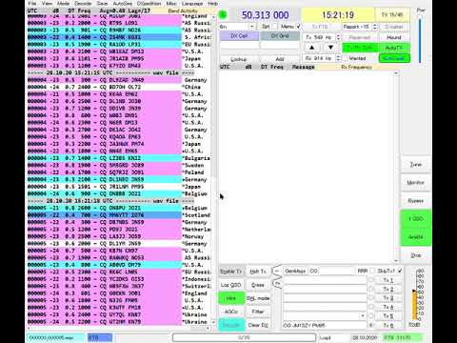Image resolution: width=457 pixels, height=343 pixels.
Task: Click the CQ direction input field
Action: [x=336, y=271]
